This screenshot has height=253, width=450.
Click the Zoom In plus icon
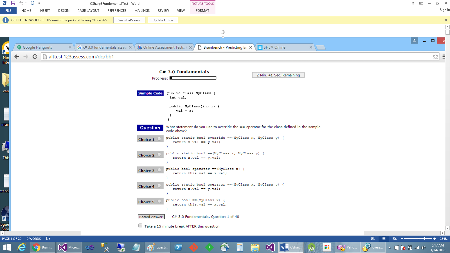point(435,239)
